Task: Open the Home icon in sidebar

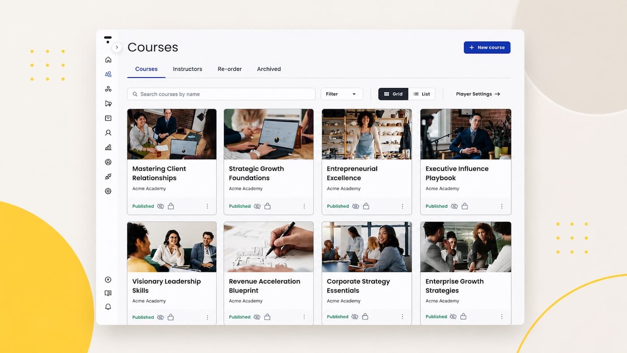Action: (x=108, y=60)
